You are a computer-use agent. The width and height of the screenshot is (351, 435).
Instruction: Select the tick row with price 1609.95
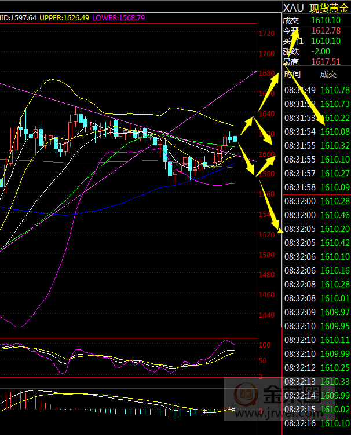[x=316, y=326]
